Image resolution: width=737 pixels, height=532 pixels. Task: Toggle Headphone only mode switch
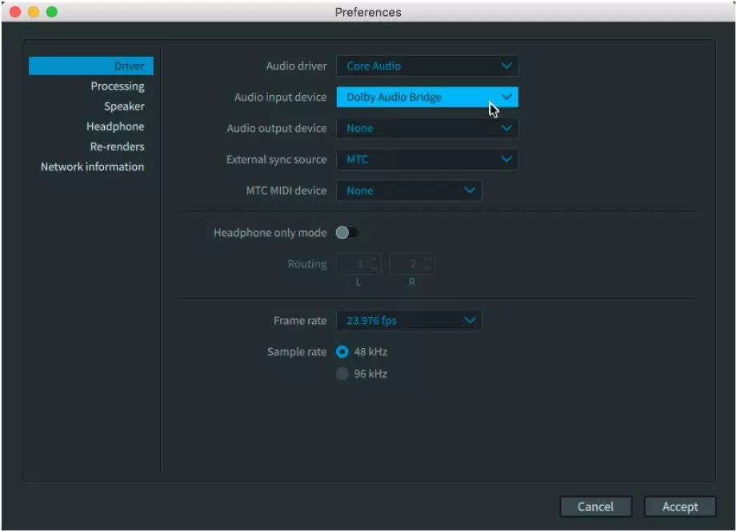pos(346,233)
